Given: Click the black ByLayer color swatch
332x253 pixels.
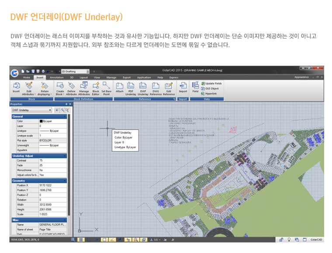Looking at the screenshot, I should pyautogui.click(x=42, y=121).
